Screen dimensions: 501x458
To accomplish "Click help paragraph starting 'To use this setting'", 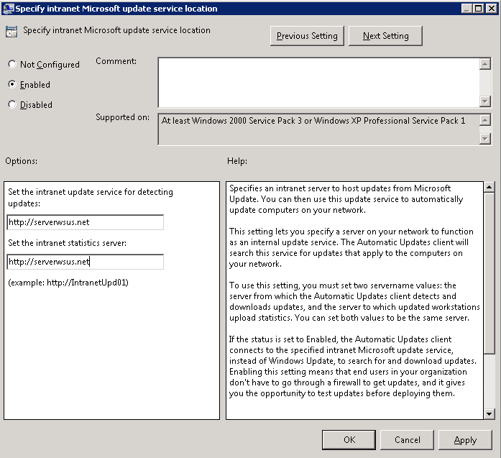I will tap(354, 301).
